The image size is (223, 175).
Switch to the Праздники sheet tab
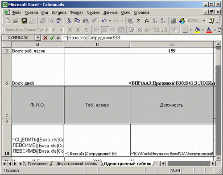(37, 164)
